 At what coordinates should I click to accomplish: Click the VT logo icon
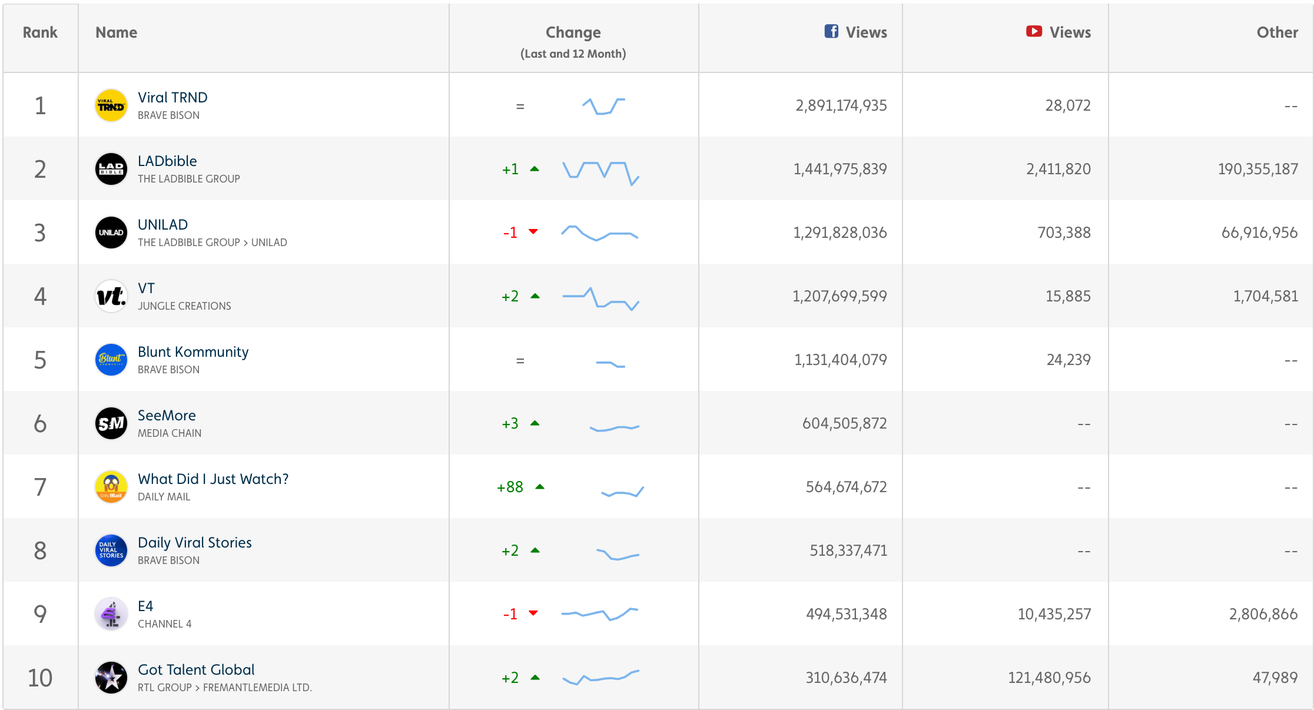point(111,296)
